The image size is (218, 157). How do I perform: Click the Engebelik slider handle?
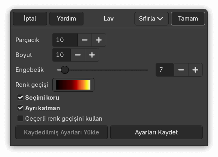point(65,70)
